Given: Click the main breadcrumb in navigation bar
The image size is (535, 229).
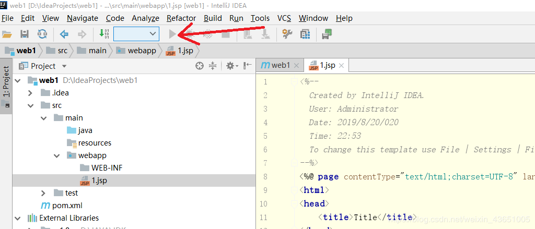Looking at the screenshot, I should 92,51.
